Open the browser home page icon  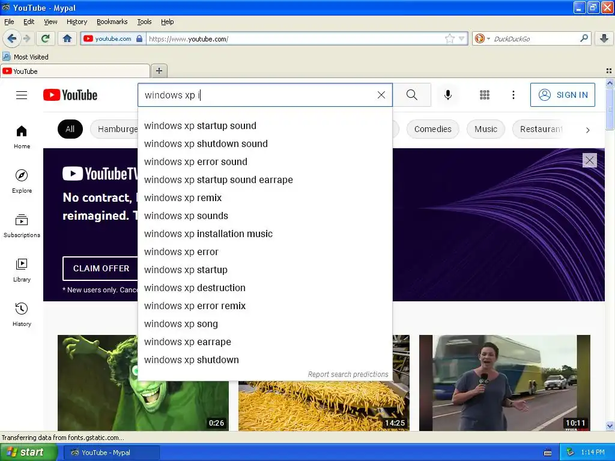click(x=67, y=38)
